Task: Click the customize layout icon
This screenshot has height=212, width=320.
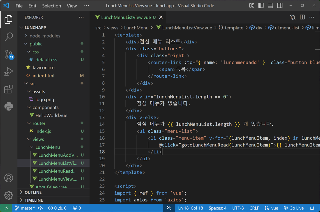Action: [252, 5]
